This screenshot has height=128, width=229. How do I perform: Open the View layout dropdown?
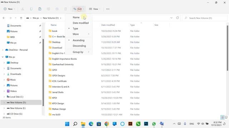tap(94, 9)
